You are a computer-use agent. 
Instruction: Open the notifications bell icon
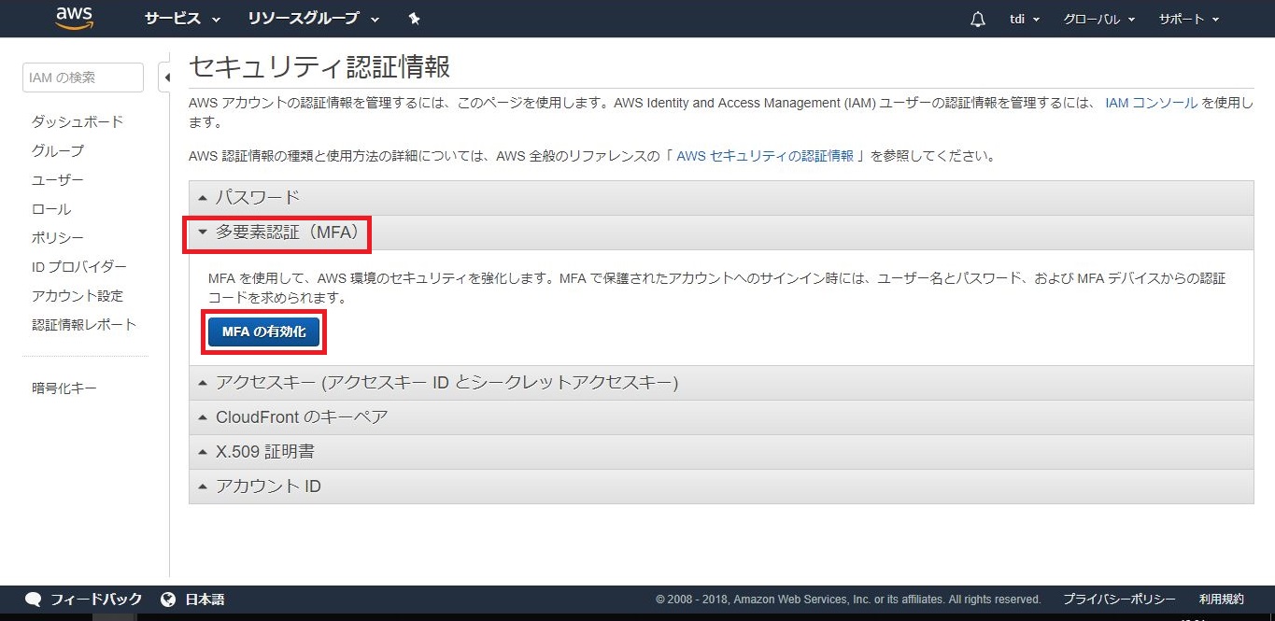[978, 20]
